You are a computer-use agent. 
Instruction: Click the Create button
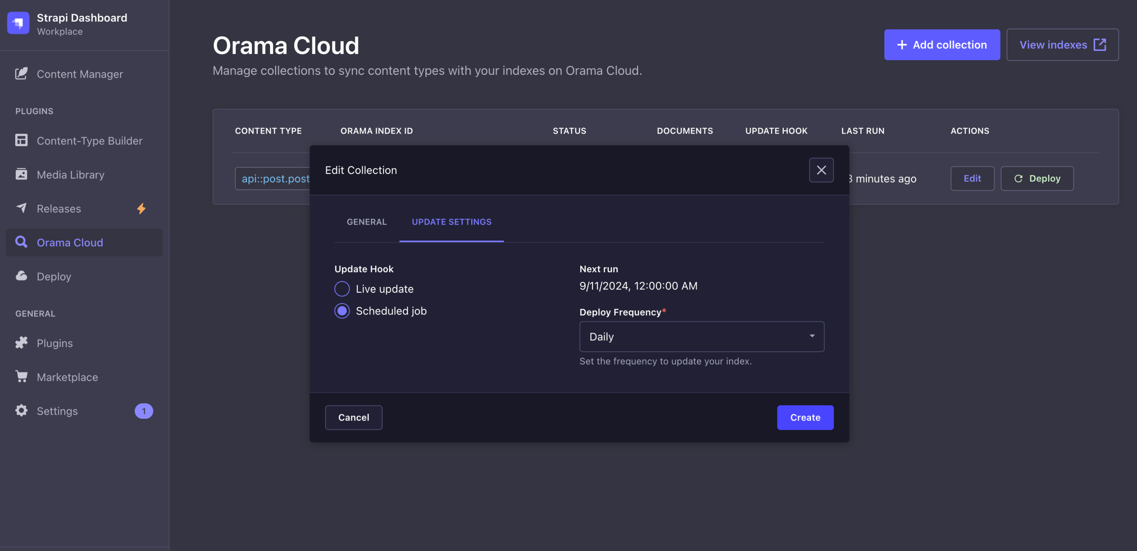click(x=805, y=418)
